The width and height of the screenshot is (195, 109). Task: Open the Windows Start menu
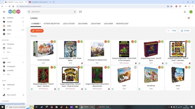2,107
